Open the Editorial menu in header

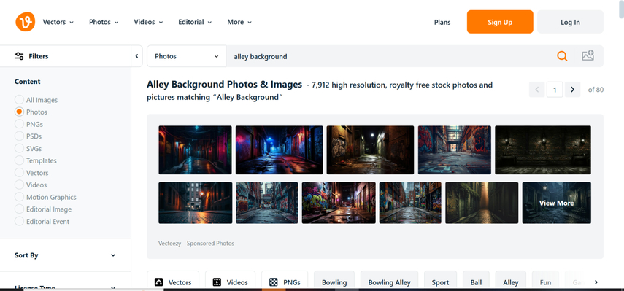click(195, 22)
